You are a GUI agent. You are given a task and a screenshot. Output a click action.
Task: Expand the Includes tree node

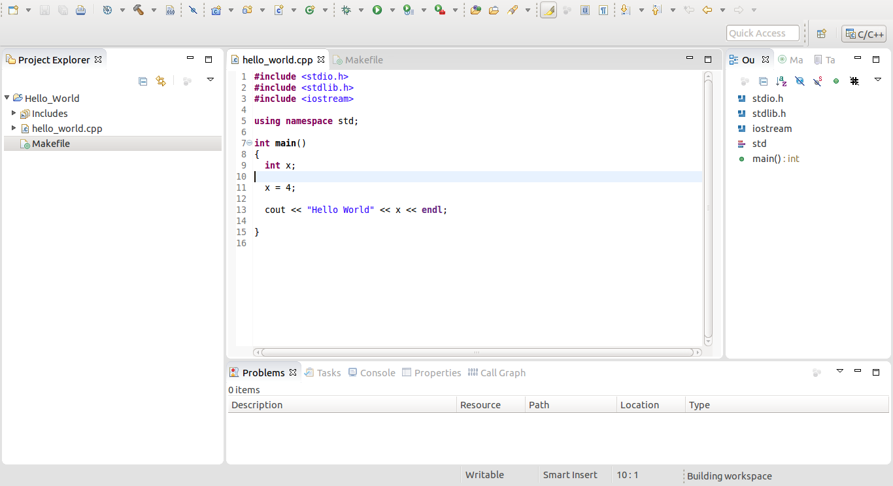(14, 113)
